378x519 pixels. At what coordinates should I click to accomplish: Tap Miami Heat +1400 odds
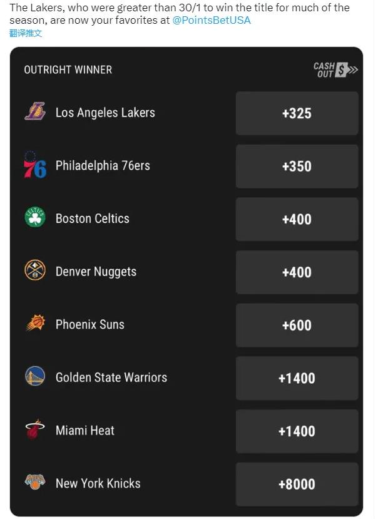[297, 431]
